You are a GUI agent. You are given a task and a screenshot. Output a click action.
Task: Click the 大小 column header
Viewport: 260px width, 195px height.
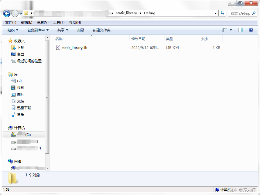[204, 38]
